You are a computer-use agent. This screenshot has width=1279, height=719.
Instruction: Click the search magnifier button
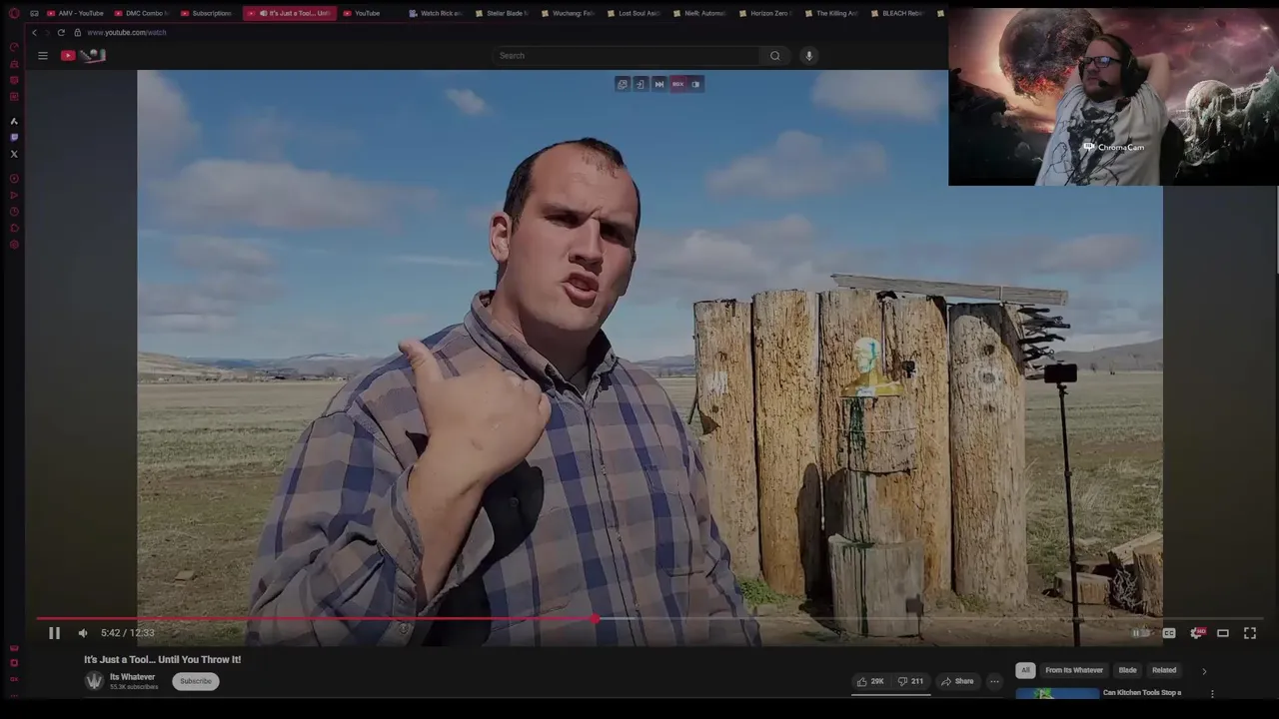[x=775, y=56]
